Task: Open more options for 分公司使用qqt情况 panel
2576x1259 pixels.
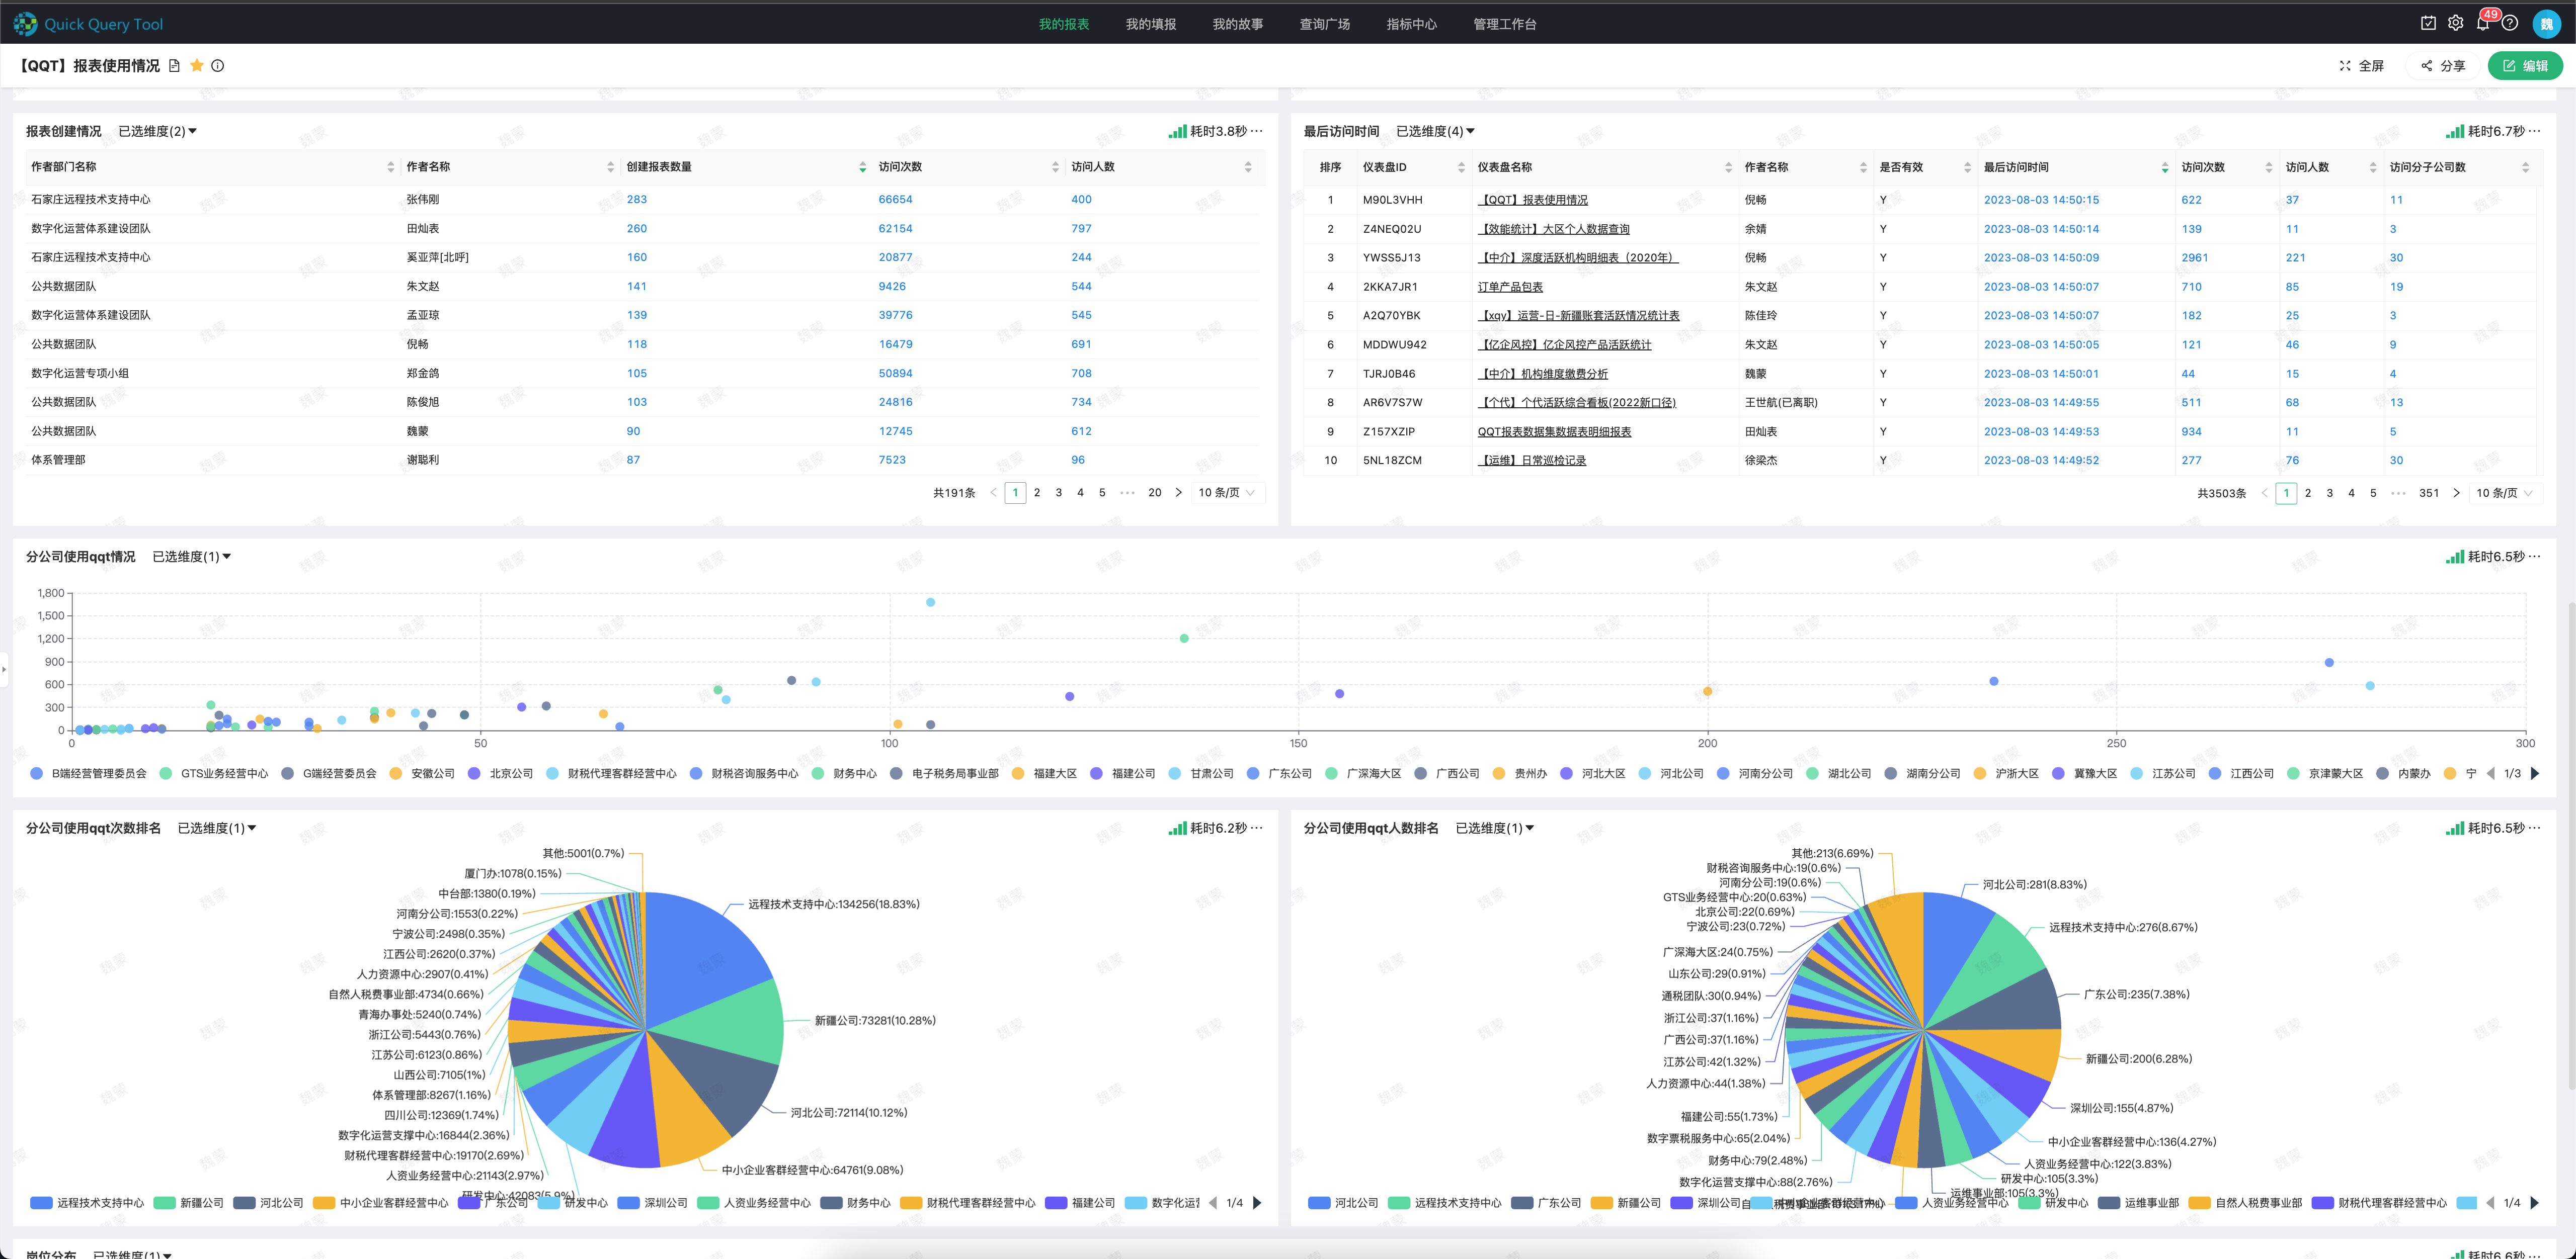Action: [x=2534, y=557]
